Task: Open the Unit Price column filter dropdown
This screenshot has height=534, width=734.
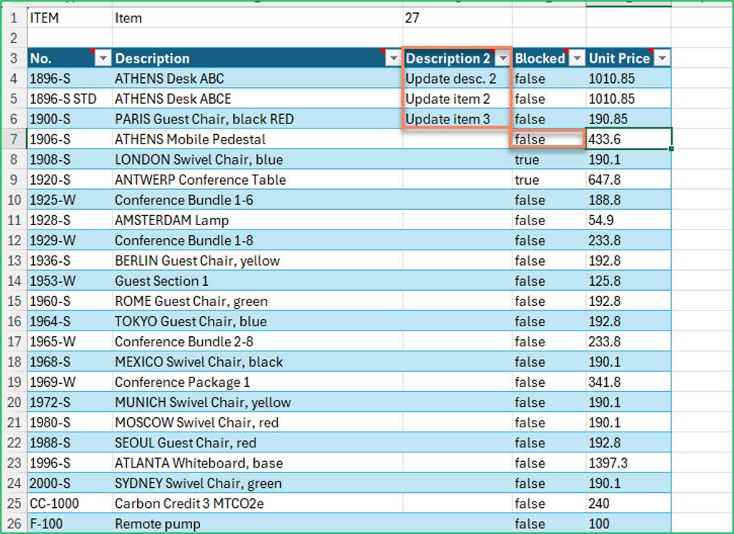Action: point(662,58)
